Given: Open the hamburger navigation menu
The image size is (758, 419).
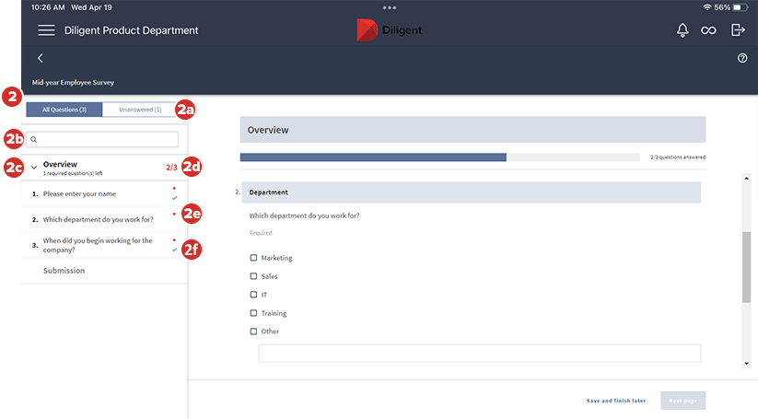Looking at the screenshot, I should tap(46, 30).
